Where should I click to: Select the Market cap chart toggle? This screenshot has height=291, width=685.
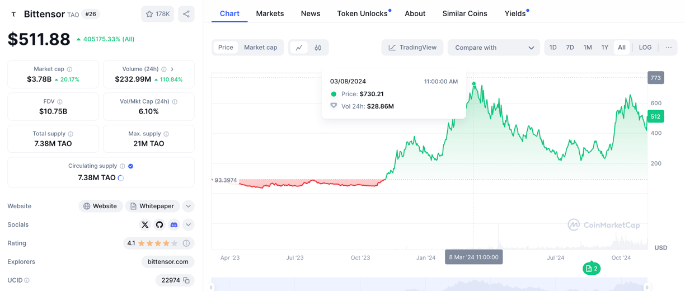click(x=261, y=48)
